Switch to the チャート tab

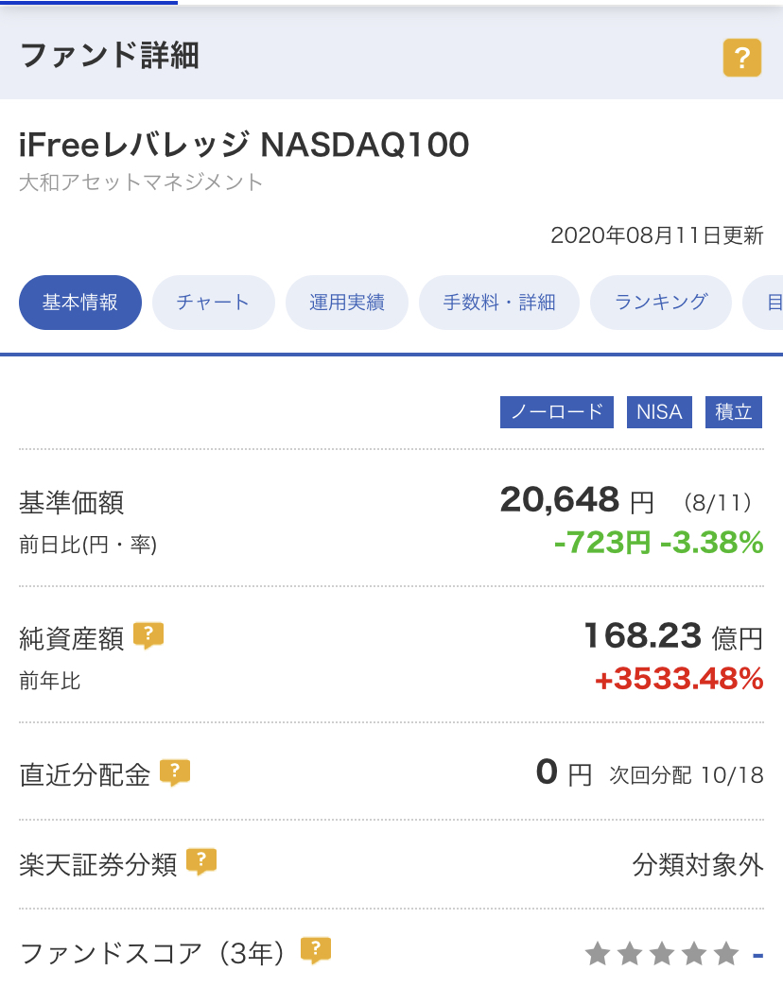click(213, 303)
